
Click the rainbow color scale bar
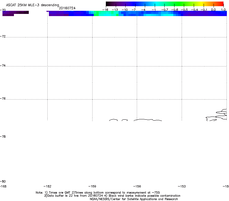coord(165,4)
